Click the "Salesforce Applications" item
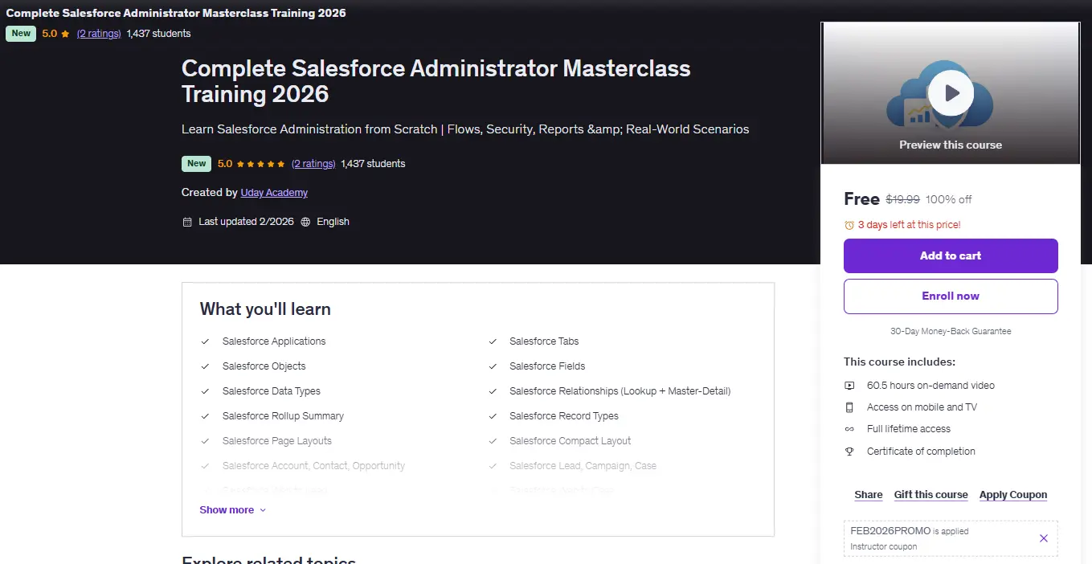This screenshot has width=1092, height=564. (274, 341)
